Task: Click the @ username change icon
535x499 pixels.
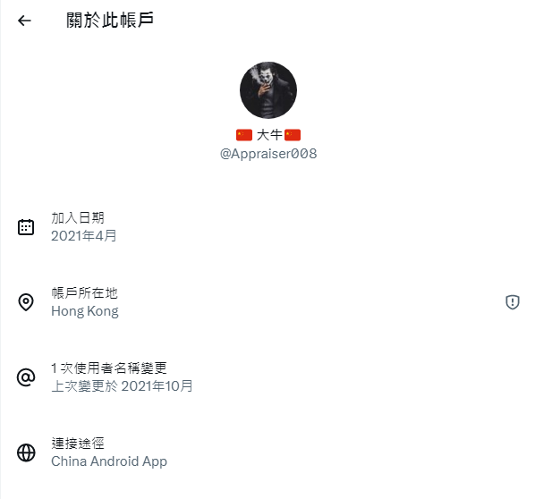Action: point(26,377)
